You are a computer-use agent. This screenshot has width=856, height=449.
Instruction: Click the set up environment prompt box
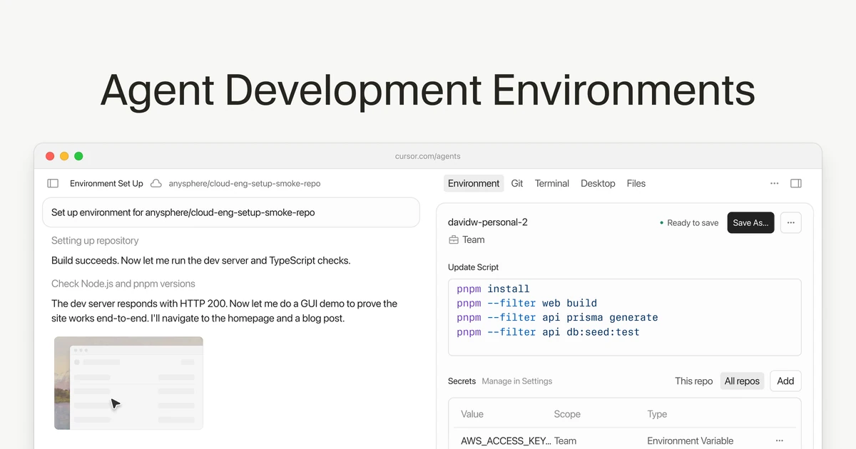pos(231,212)
